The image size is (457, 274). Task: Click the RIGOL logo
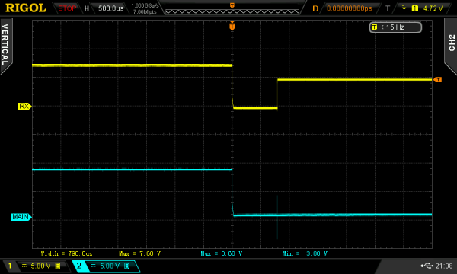point(26,8)
